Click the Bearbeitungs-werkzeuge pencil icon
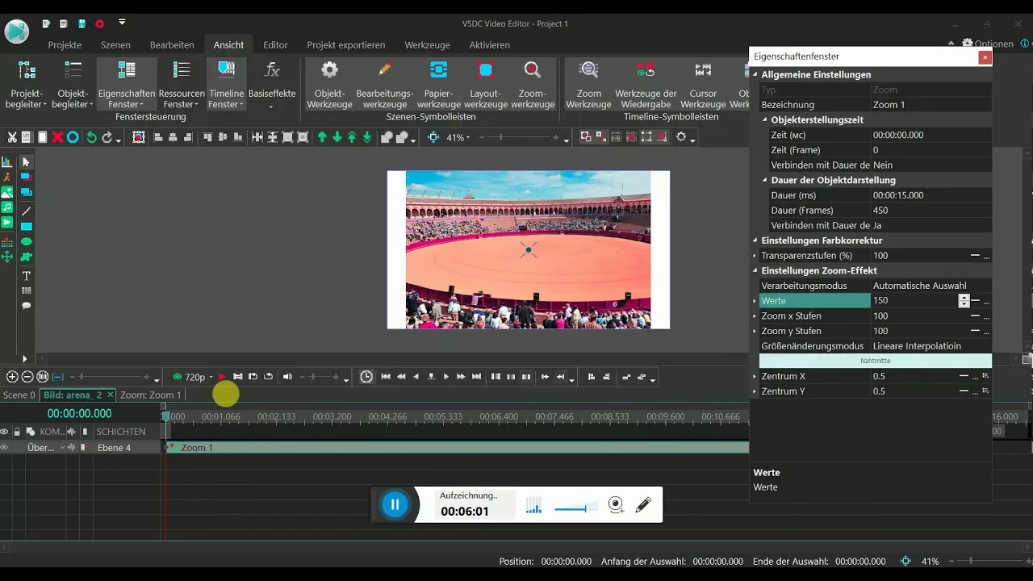Screen dimensions: 1033x581 click(385, 71)
